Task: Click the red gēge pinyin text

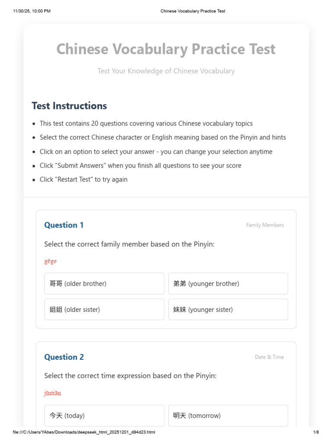Action: click(x=50, y=261)
